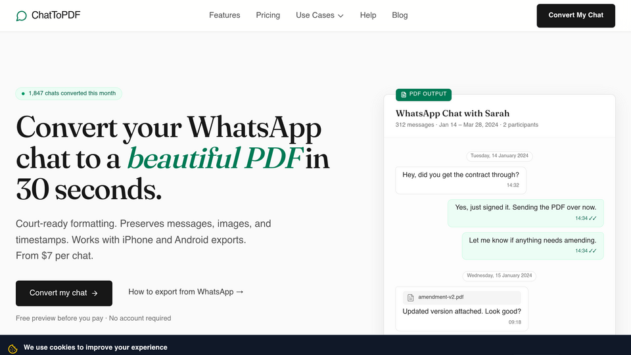Click the chevron beside Use Cases

(x=340, y=16)
